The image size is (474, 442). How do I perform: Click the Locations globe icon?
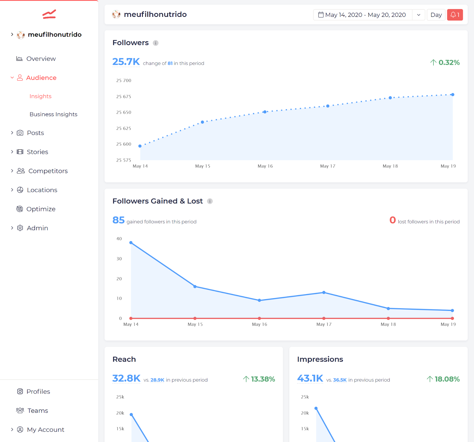[x=20, y=190]
